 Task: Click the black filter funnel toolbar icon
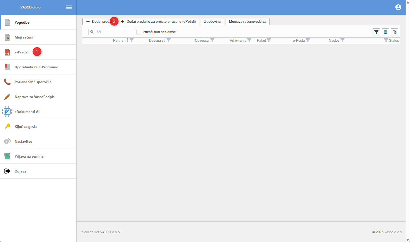click(376, 32)
